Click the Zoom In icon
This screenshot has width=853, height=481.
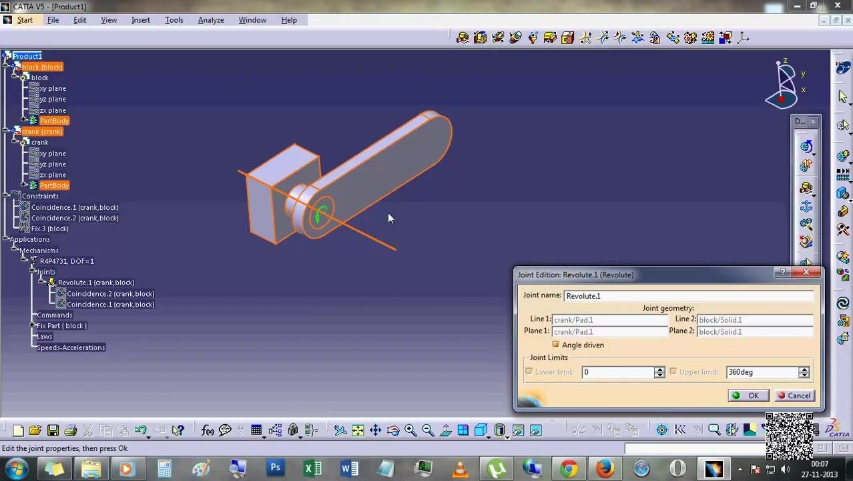click(410, 431)
